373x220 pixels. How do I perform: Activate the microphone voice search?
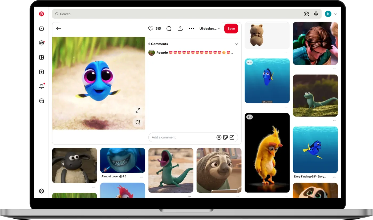tap(316, 14)
